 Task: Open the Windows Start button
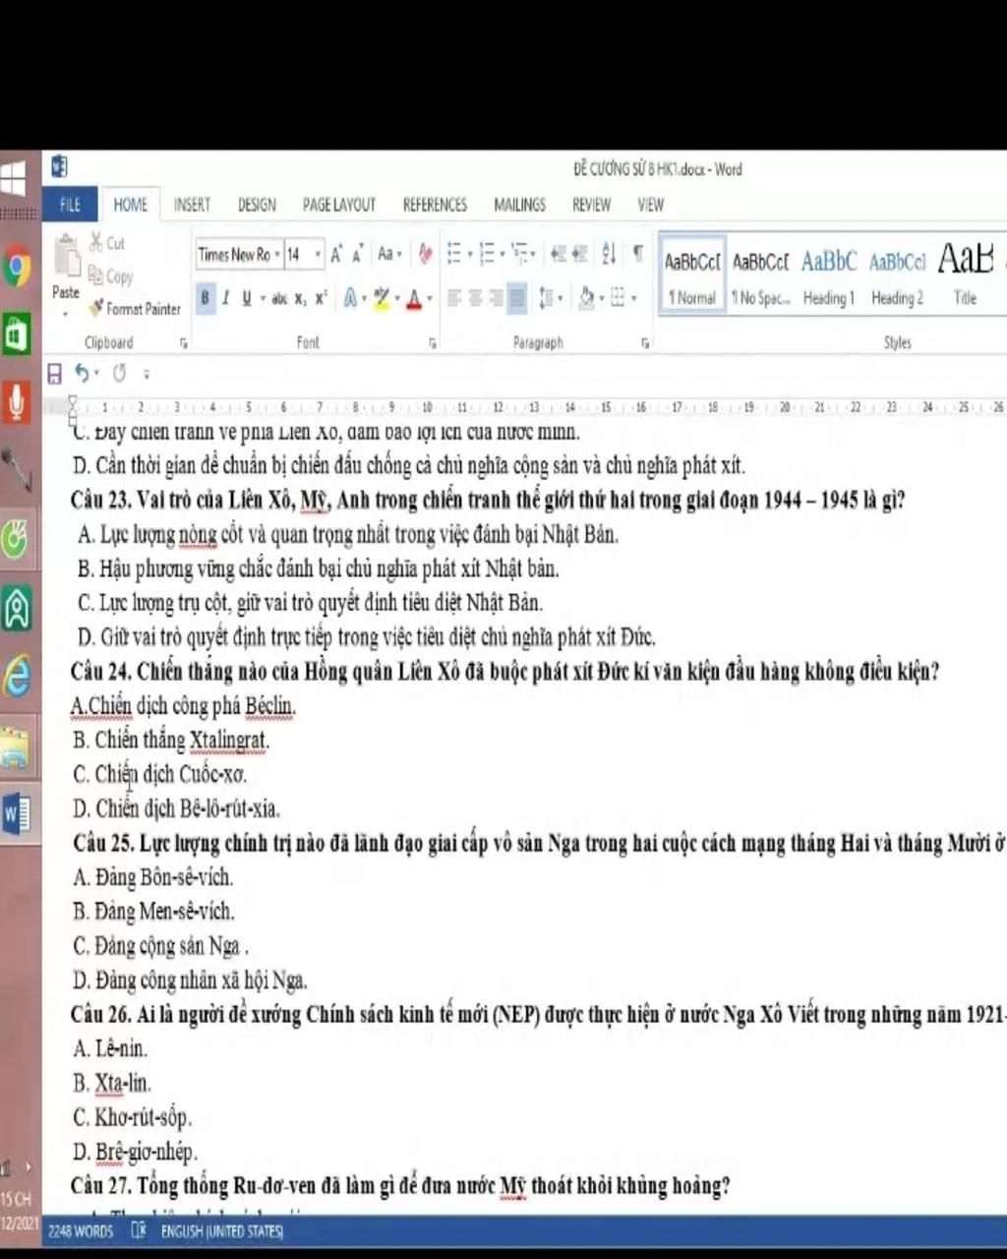click(x=14, y=180)
